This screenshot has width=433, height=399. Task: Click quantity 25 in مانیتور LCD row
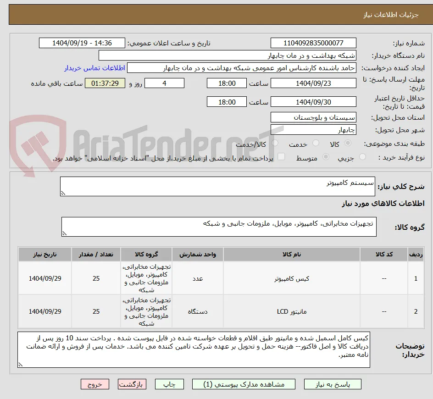coord(96,311)
